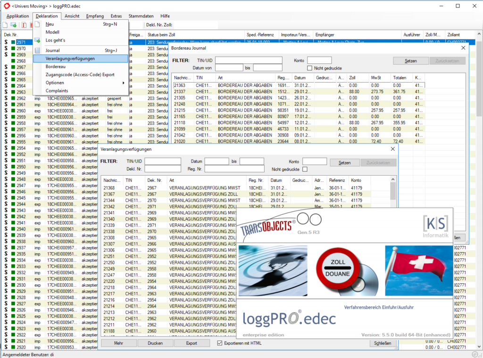Click the dollar icon on row 2940

coord(6,229)
